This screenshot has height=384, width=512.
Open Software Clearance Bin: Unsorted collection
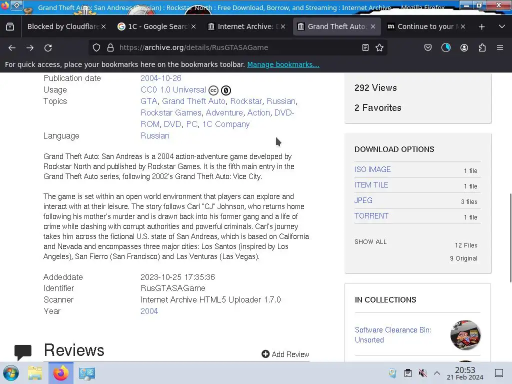[393, 335]
